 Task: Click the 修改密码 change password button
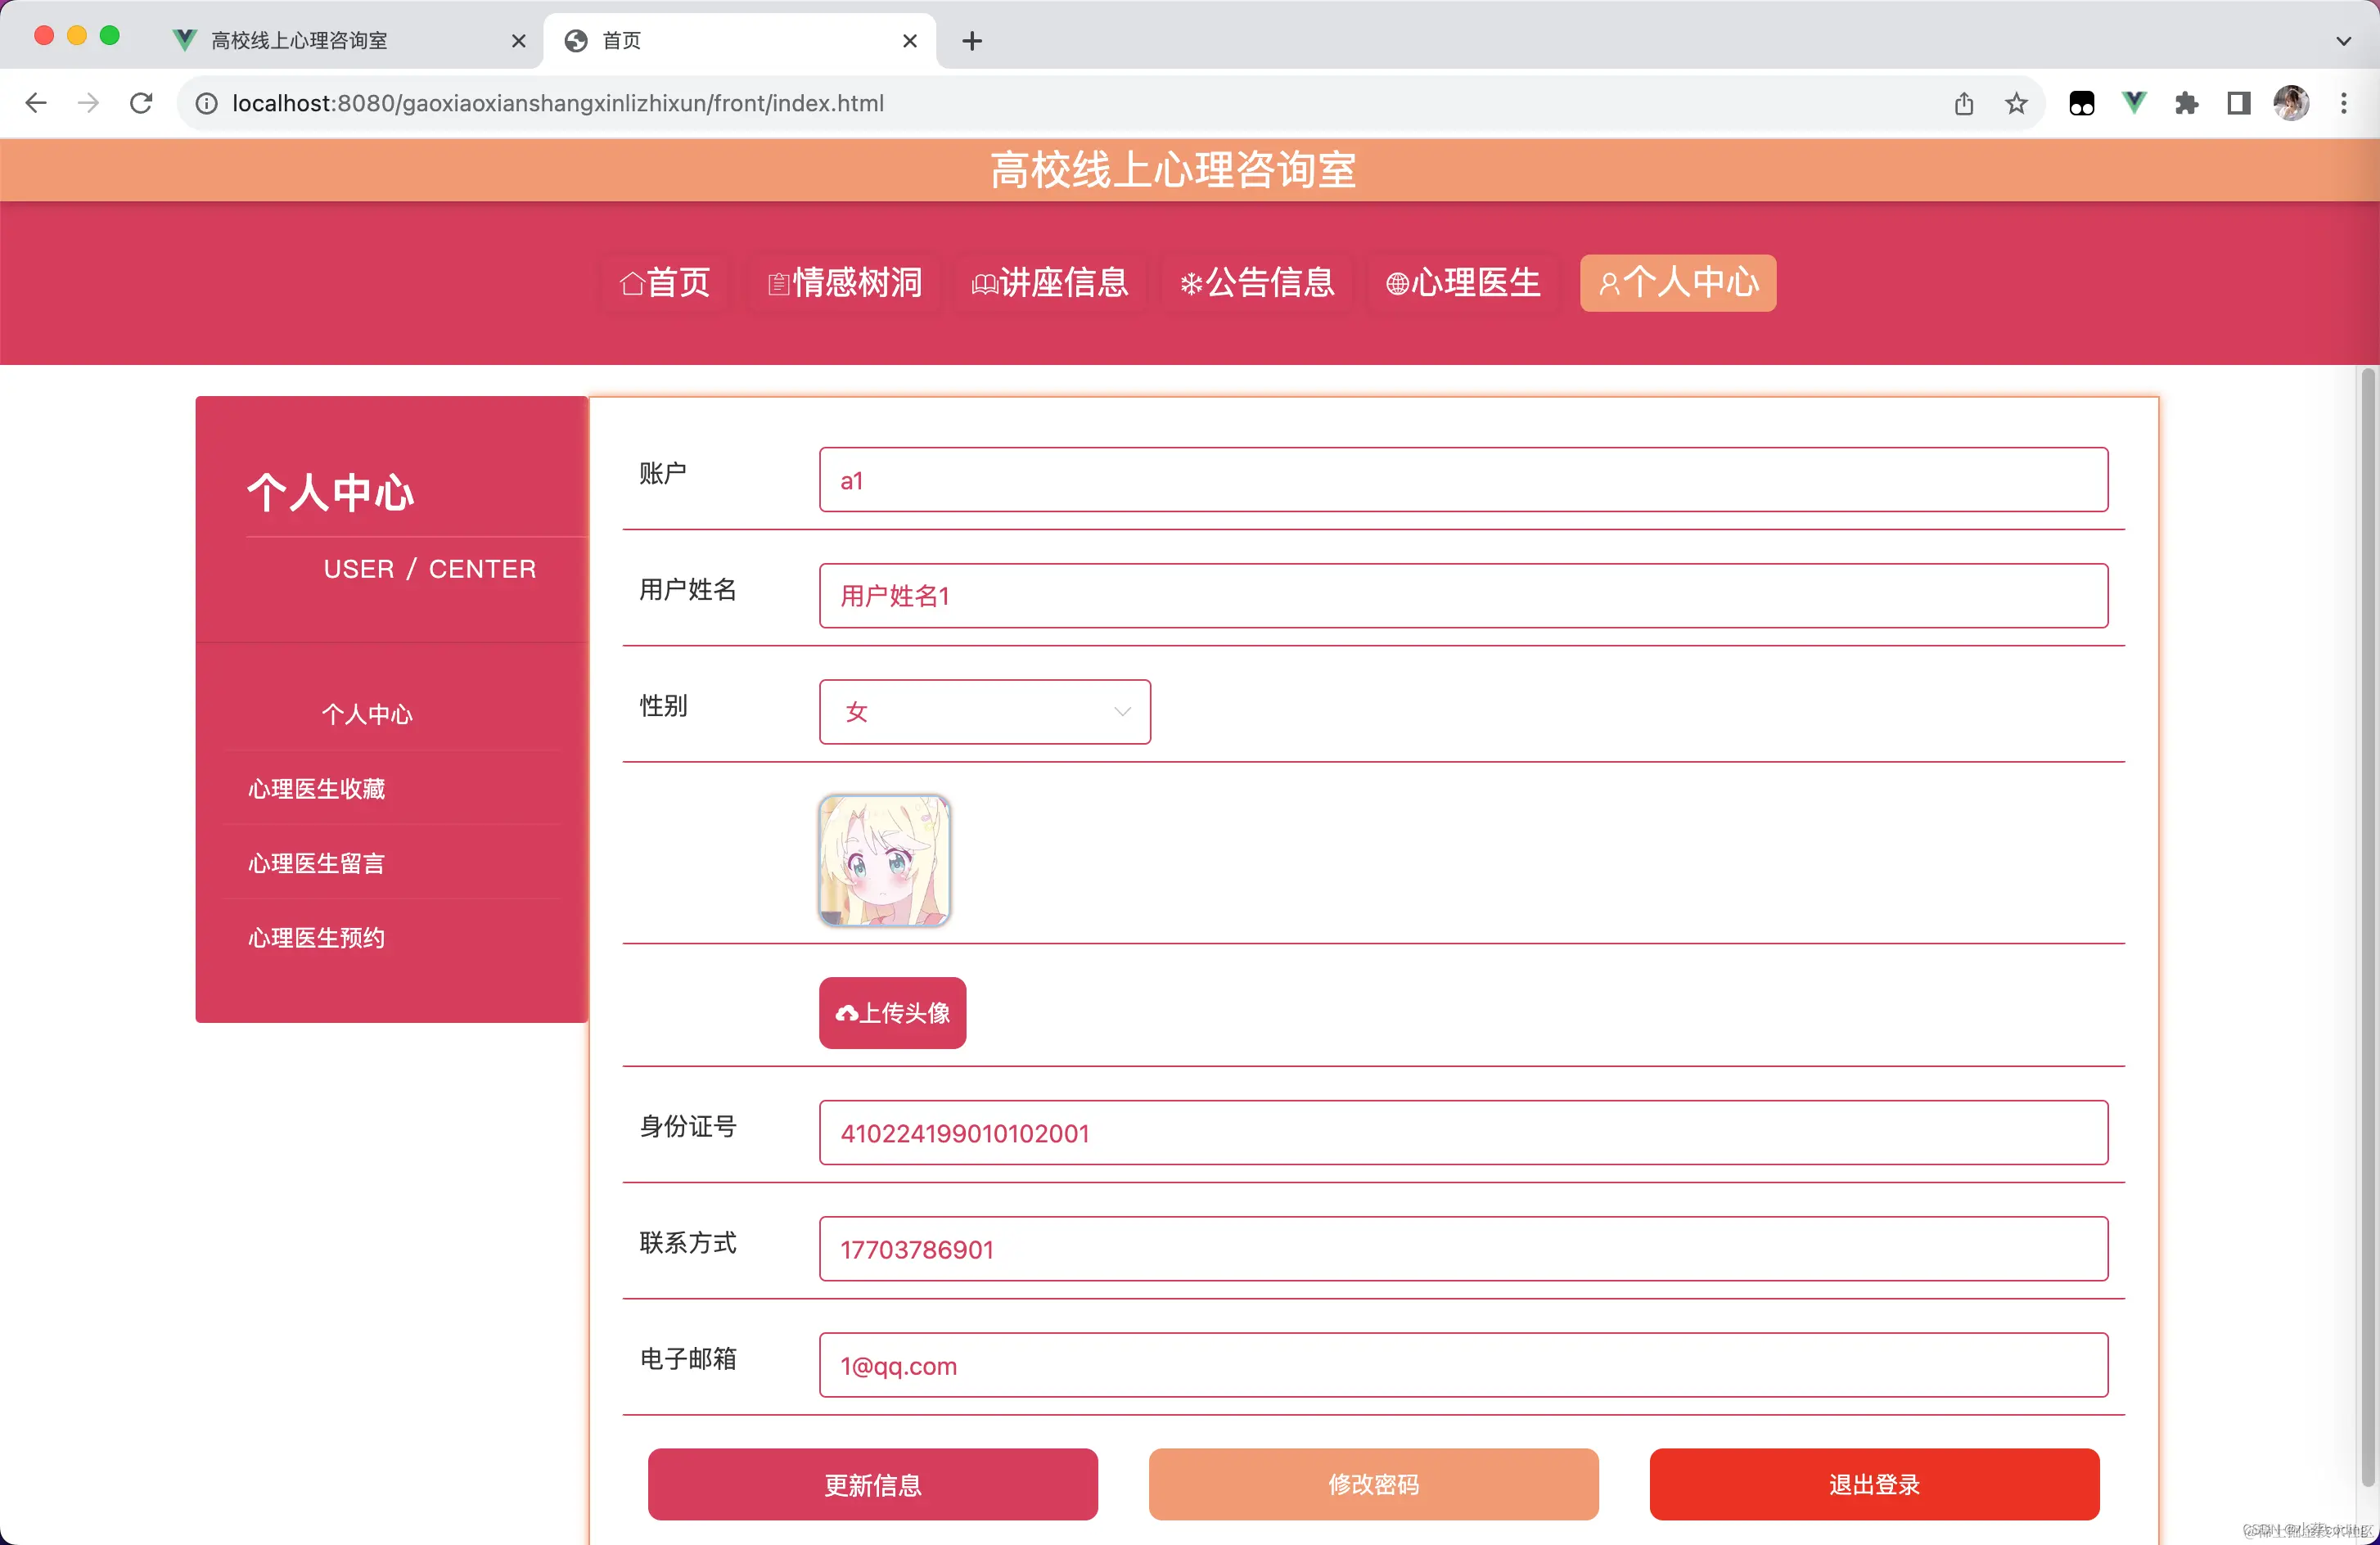coord(1373,1485)
